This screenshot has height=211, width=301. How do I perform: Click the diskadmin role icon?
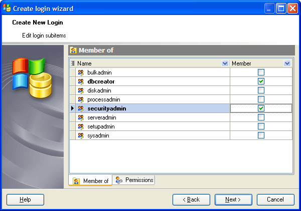[x=81, y=90]
